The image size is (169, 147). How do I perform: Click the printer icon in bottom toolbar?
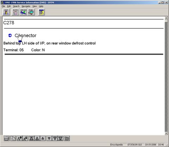[x=7, y=138]
